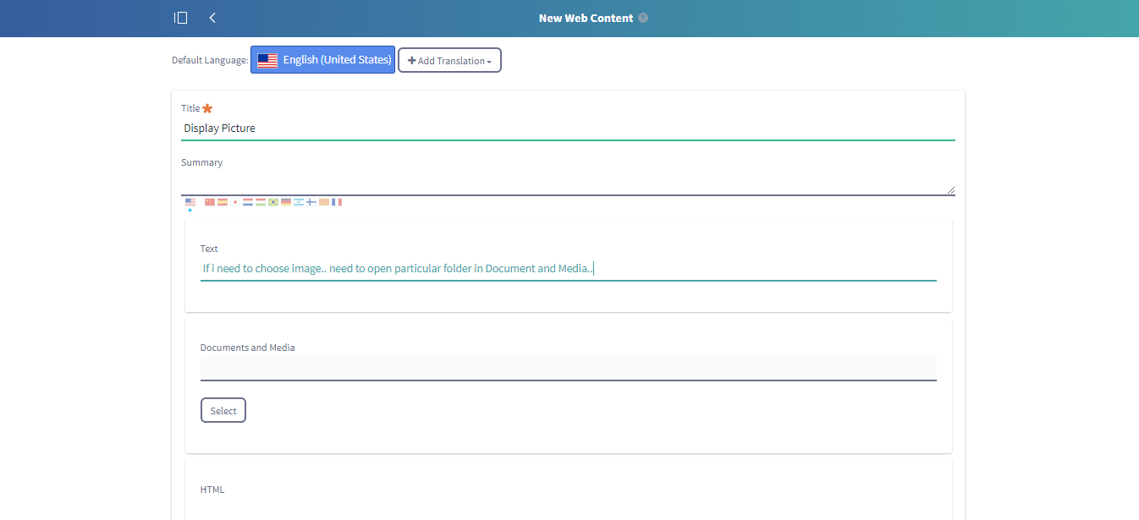Select the Spain flag under Summary
The image size is (1139, 520).
click(x=223, y=202)
